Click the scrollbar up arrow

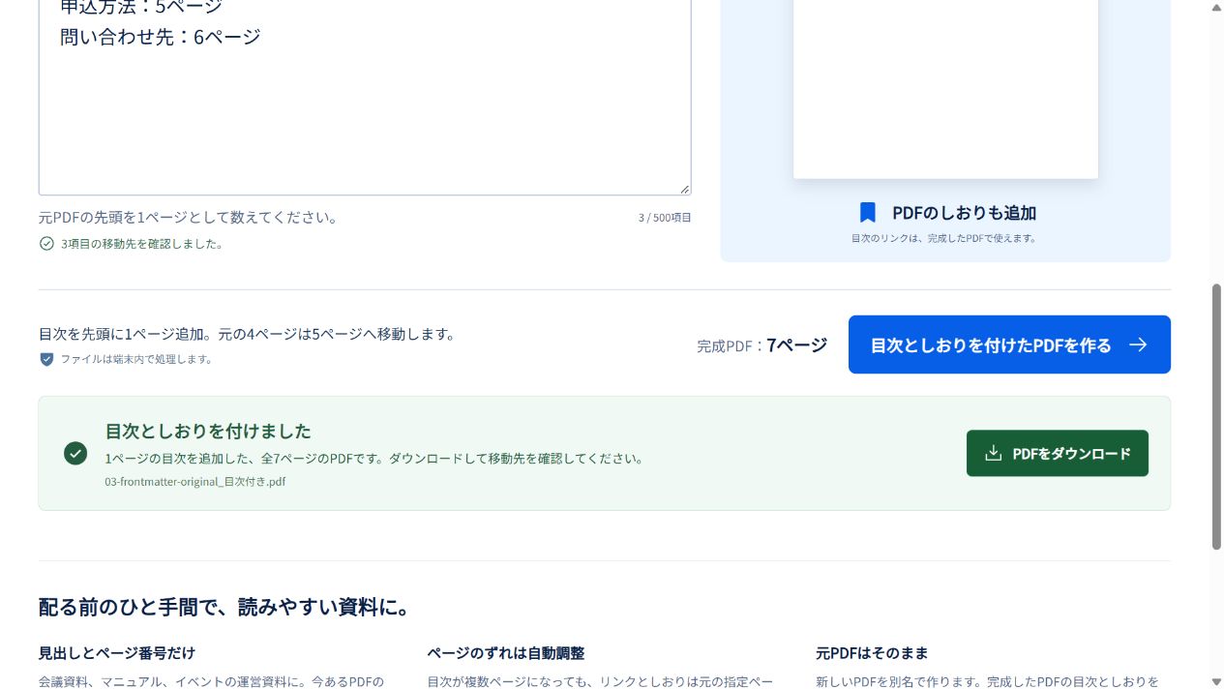click(x=1216, y=7)
